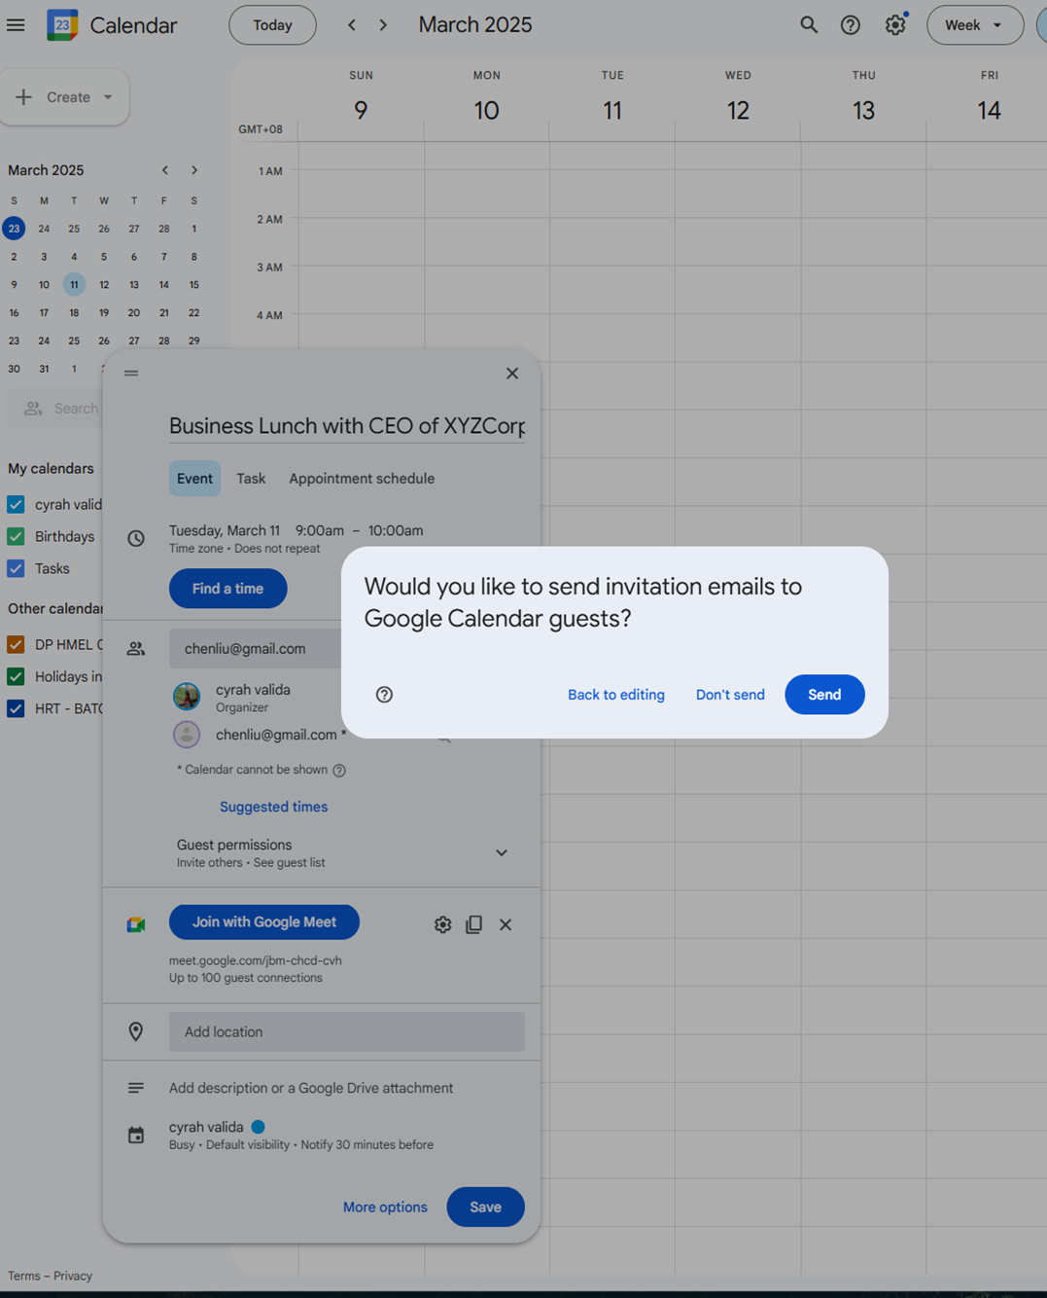Select the Event tab
This screenshot has width=1047, height=1298.
coord(194,479)
